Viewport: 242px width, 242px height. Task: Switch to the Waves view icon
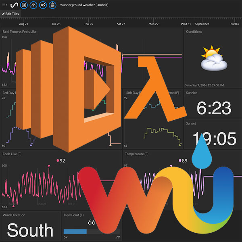click(x=33, y=5)
